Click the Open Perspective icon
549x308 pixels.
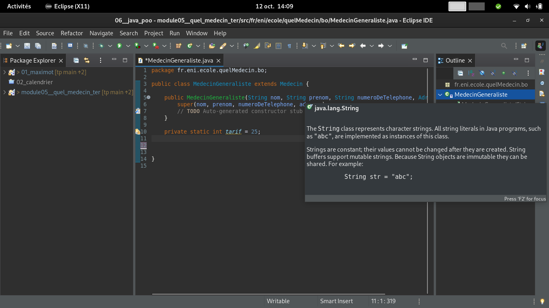pos(524,46)
